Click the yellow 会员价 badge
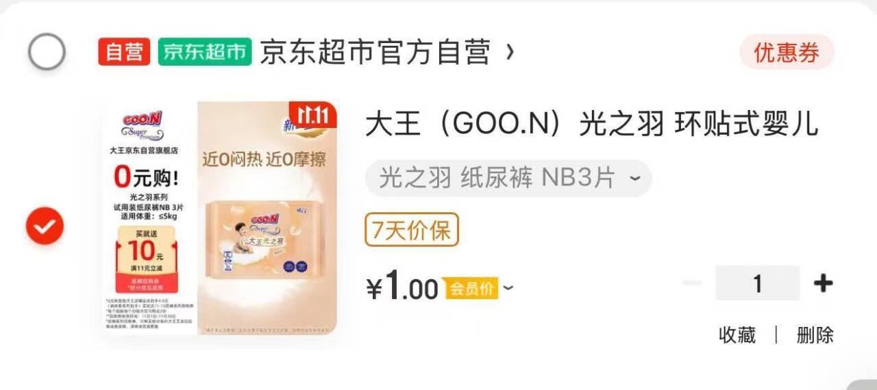This screenshot has height=390, width=877. coord(471,288)
